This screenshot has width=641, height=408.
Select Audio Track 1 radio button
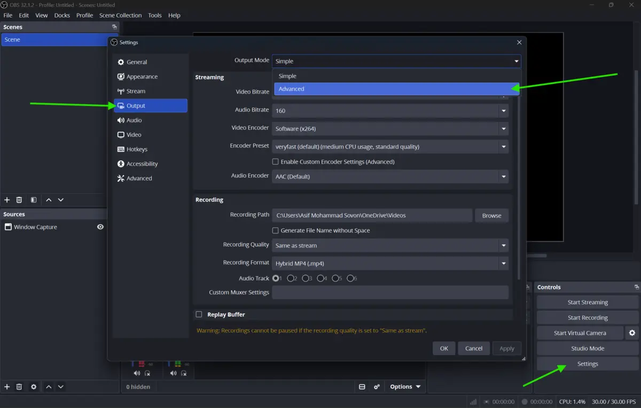tap(276, 278)
